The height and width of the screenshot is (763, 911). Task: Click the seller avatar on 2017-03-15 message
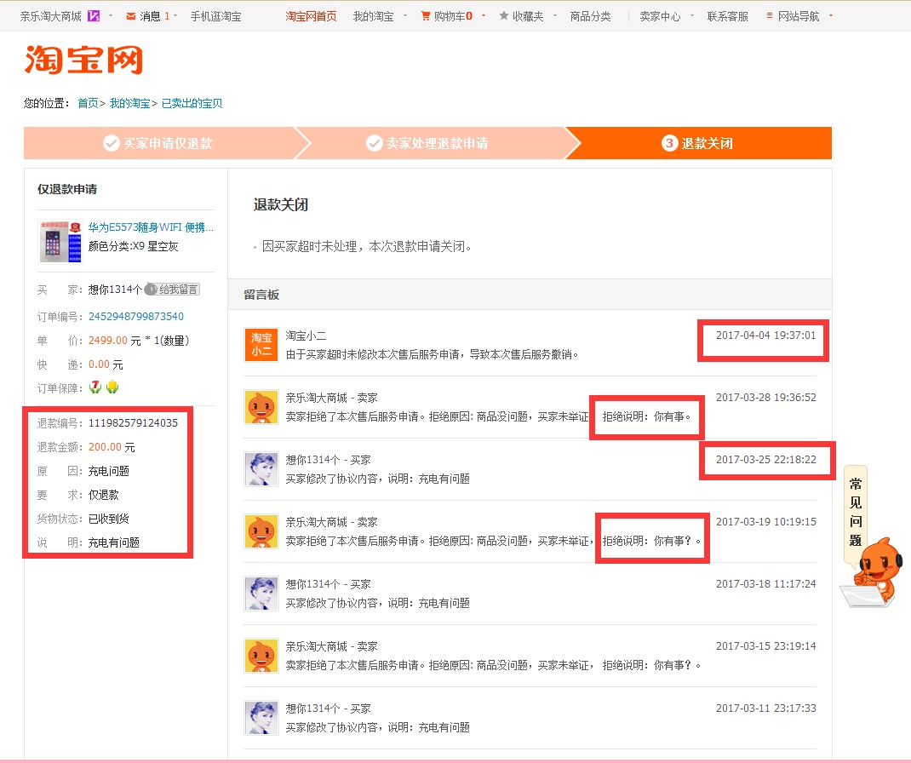(x=261, y=656)
